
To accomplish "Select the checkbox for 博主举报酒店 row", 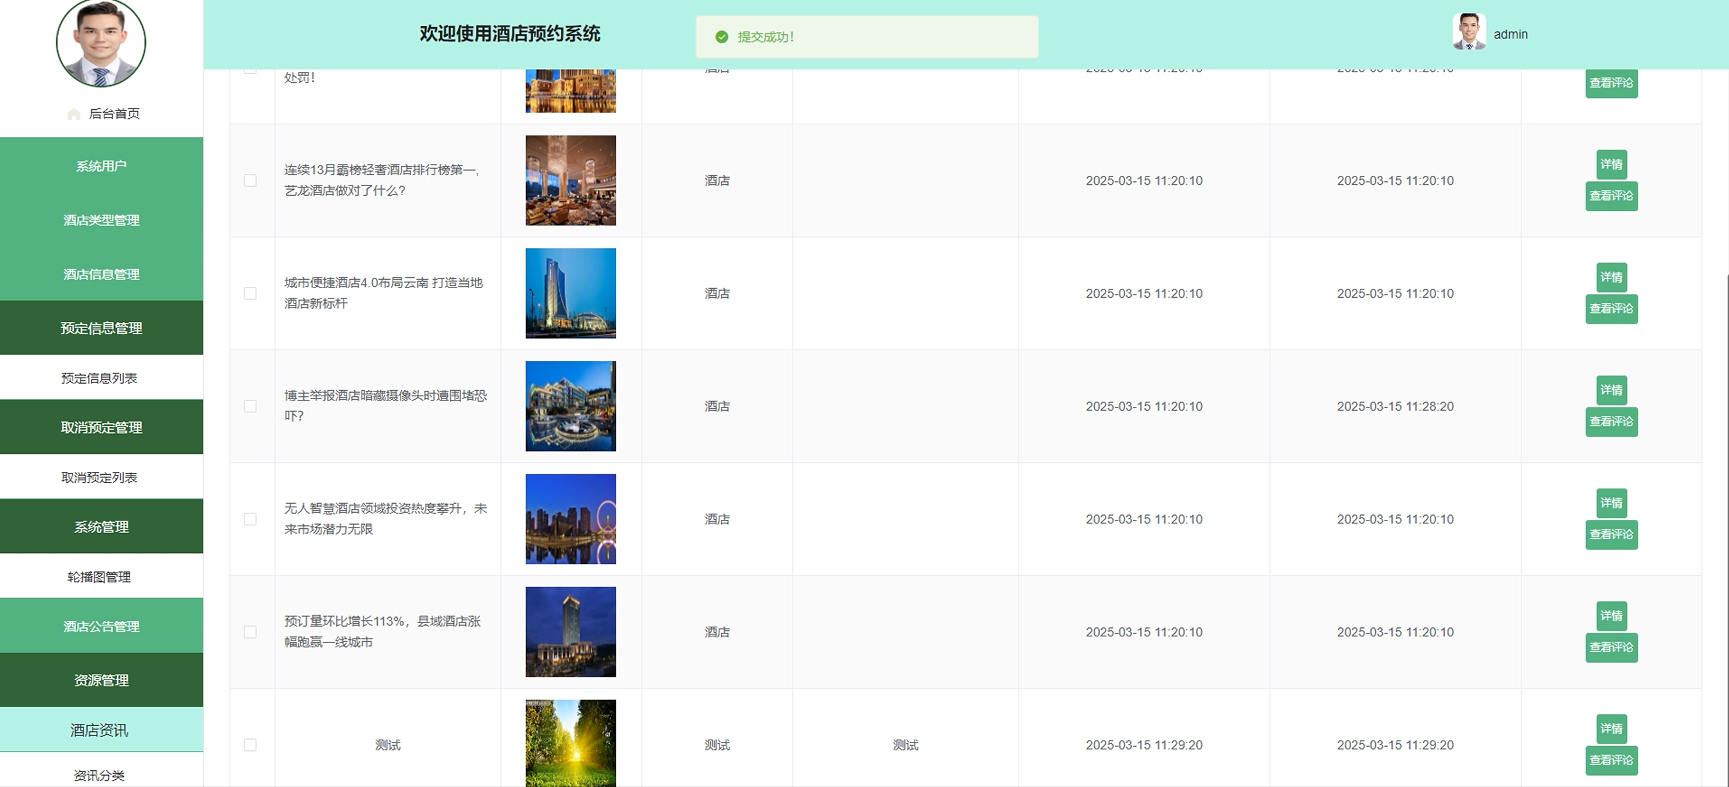I will 250,406.
